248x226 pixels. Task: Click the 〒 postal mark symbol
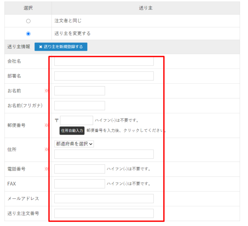pyautogui.click(x=57, y=120)
